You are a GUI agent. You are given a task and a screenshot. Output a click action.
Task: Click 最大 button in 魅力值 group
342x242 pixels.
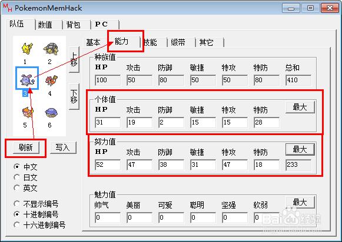[x=300, y=202]
